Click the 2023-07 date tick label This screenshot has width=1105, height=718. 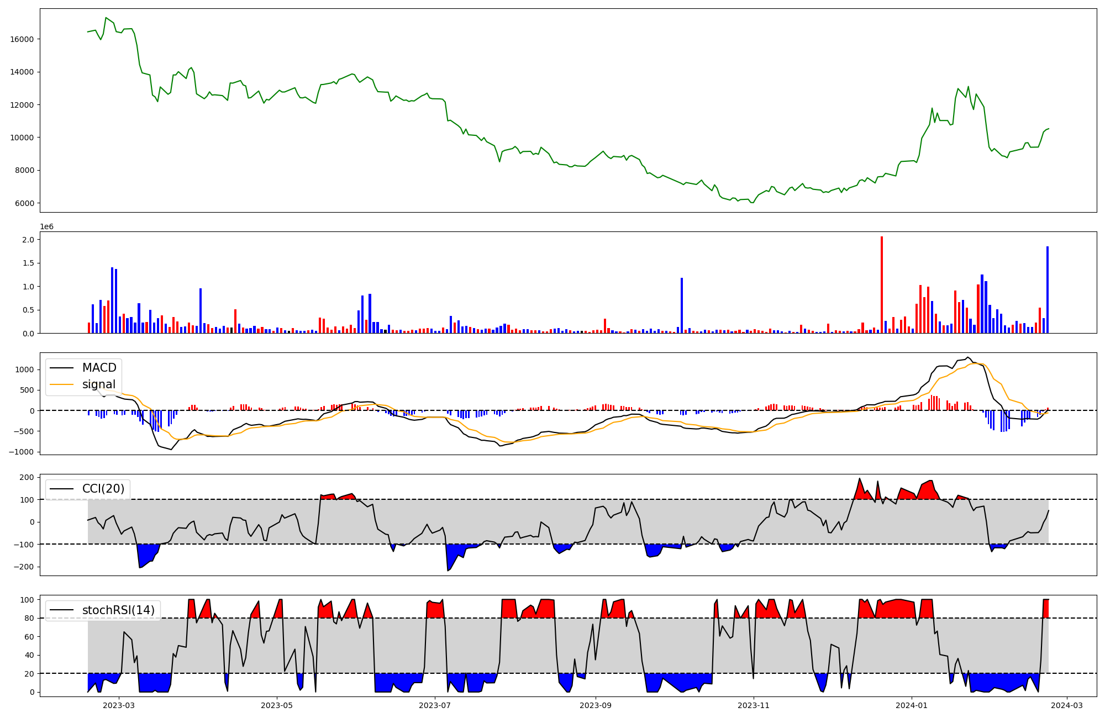pos(435,705)
